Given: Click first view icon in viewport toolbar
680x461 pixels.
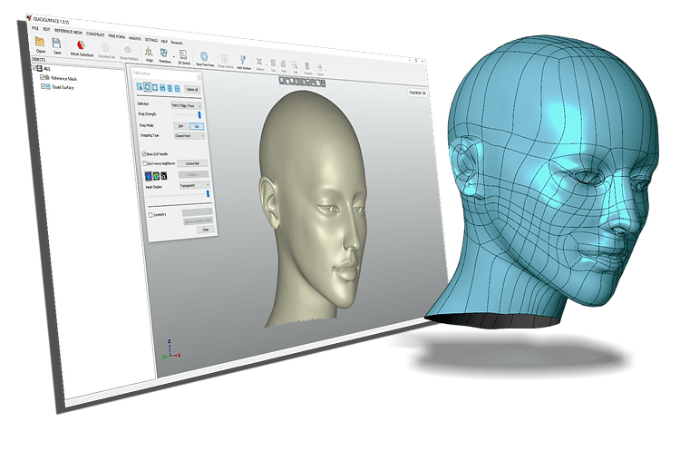Looking at the screenshot, I should coord(282,80).
